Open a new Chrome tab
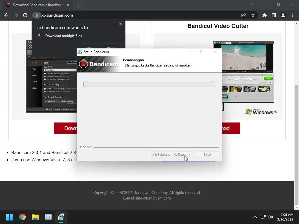Viewport: 299px width, 224px height. pos(79,5)
